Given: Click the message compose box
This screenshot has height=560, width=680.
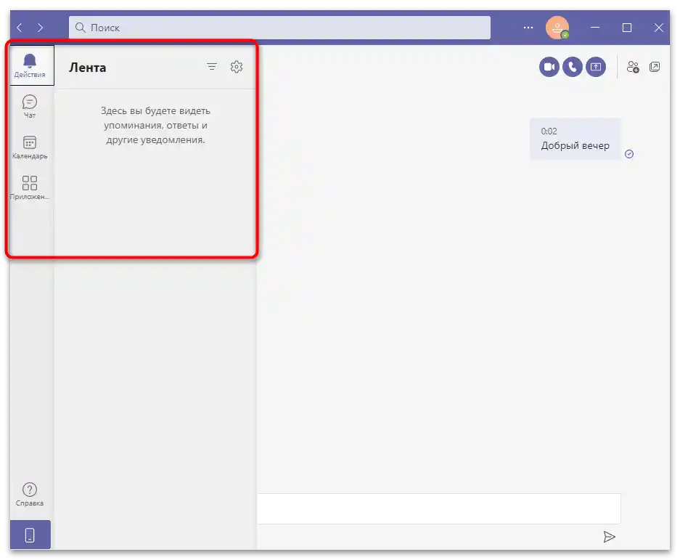Looking at the screenshot, I should (439, 508).
